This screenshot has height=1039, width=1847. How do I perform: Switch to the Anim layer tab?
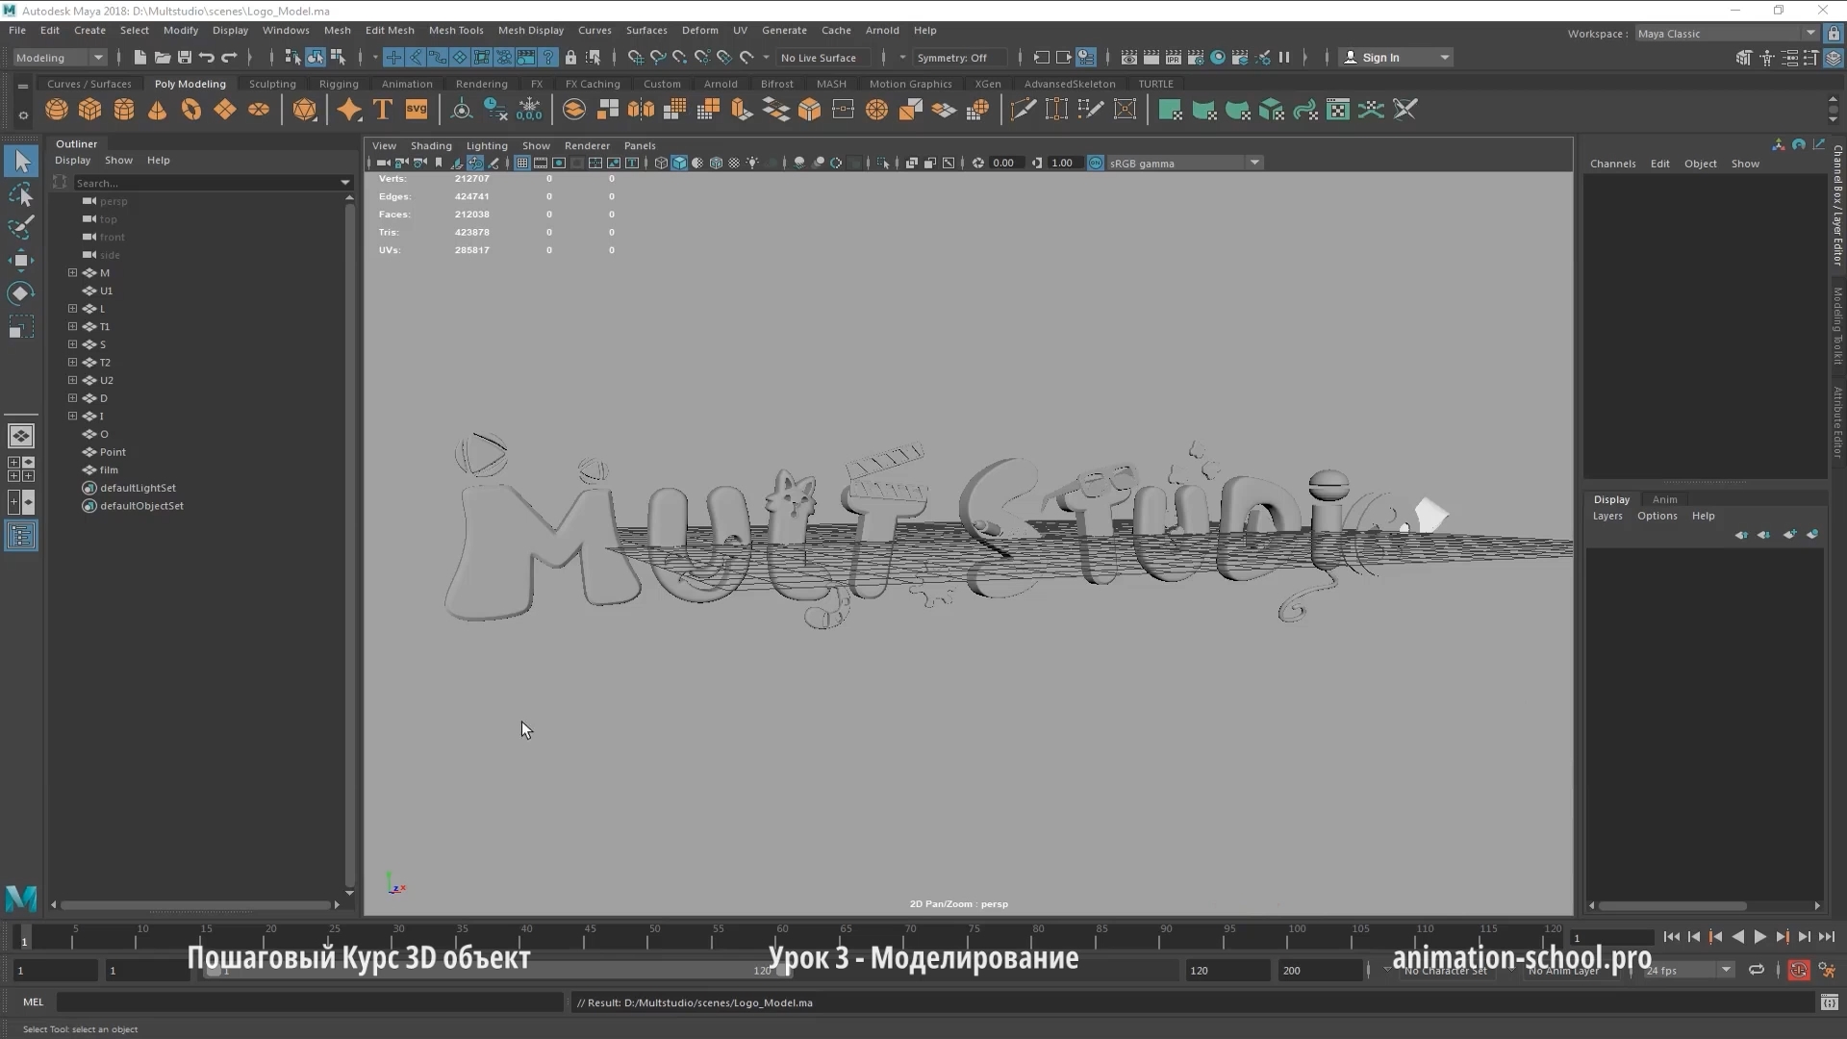1664,499
